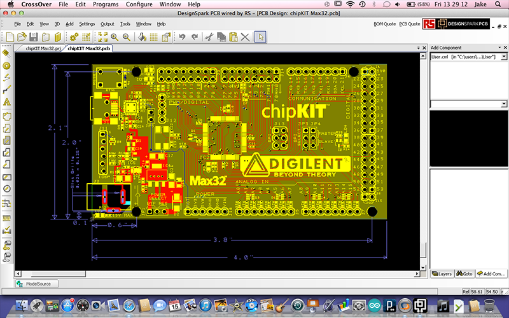
Task: Switch to the Layers panel tab
Action: 442,273
